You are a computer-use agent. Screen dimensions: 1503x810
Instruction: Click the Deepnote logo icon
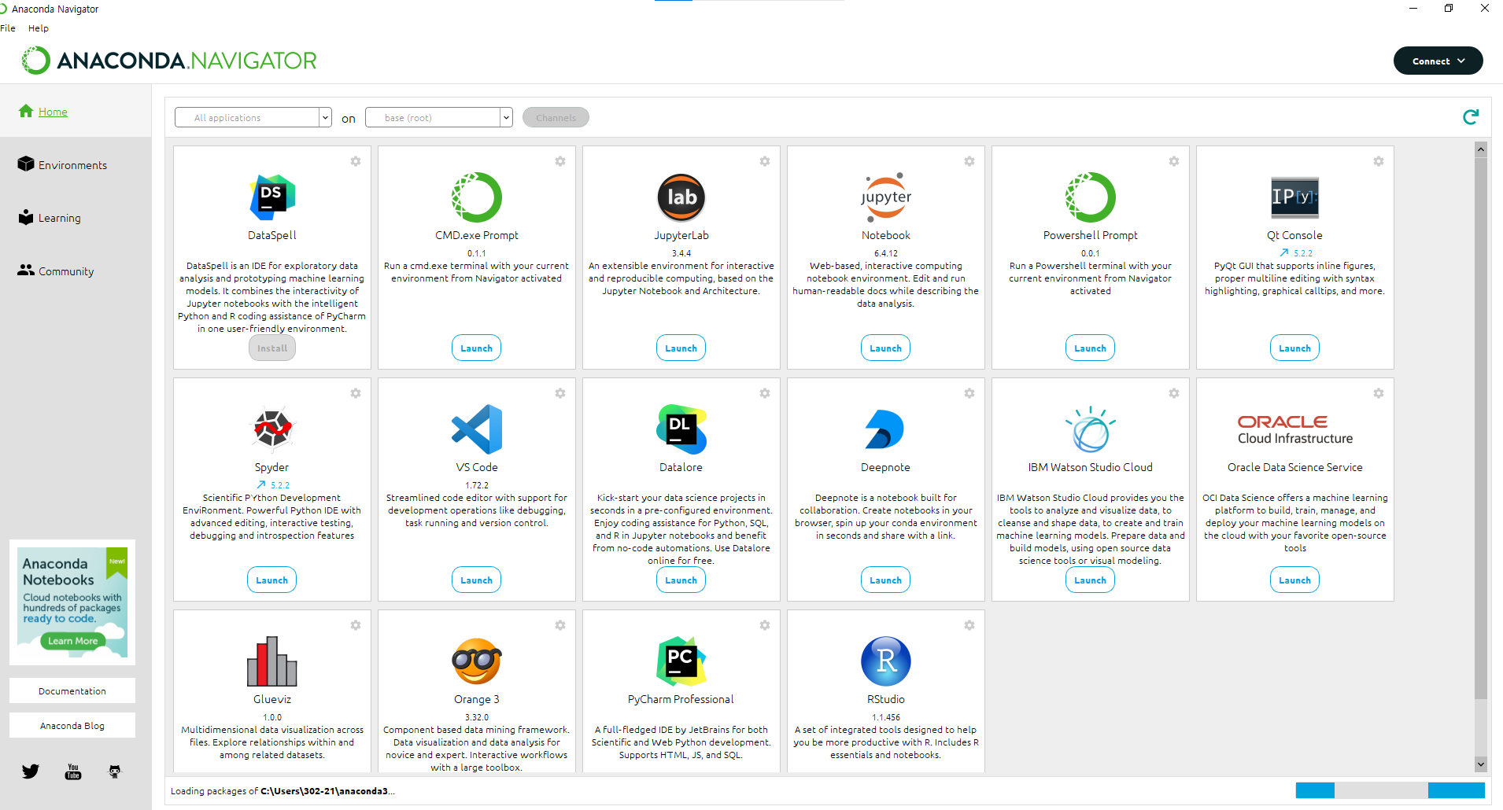point(884,429)
